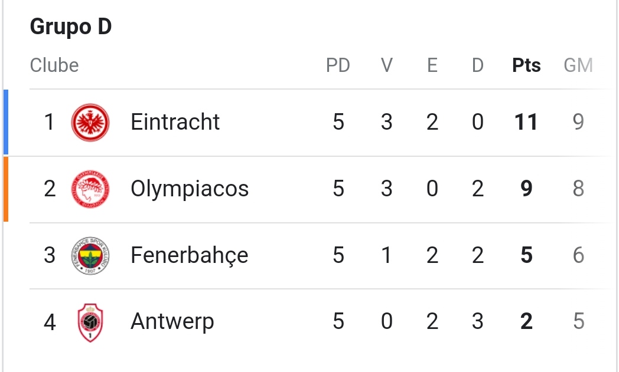Click the Fenerbahçe club crest icon
The width and height of the screenshot is (619, 372).
(x=90, y=255)
